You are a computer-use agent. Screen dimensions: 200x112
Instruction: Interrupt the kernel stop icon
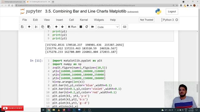click(81, 27)
